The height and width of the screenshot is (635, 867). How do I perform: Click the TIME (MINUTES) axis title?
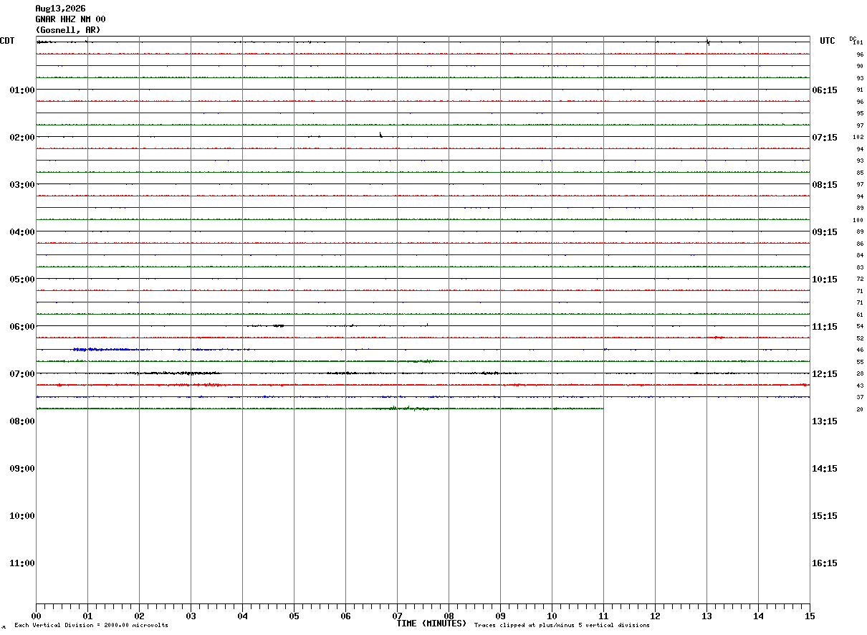(x=431, y=624)
